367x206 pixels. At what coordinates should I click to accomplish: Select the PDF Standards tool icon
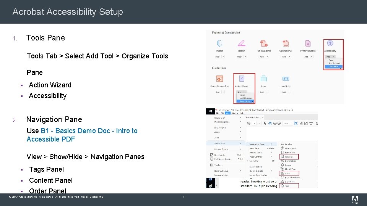(x=264, y=43)
